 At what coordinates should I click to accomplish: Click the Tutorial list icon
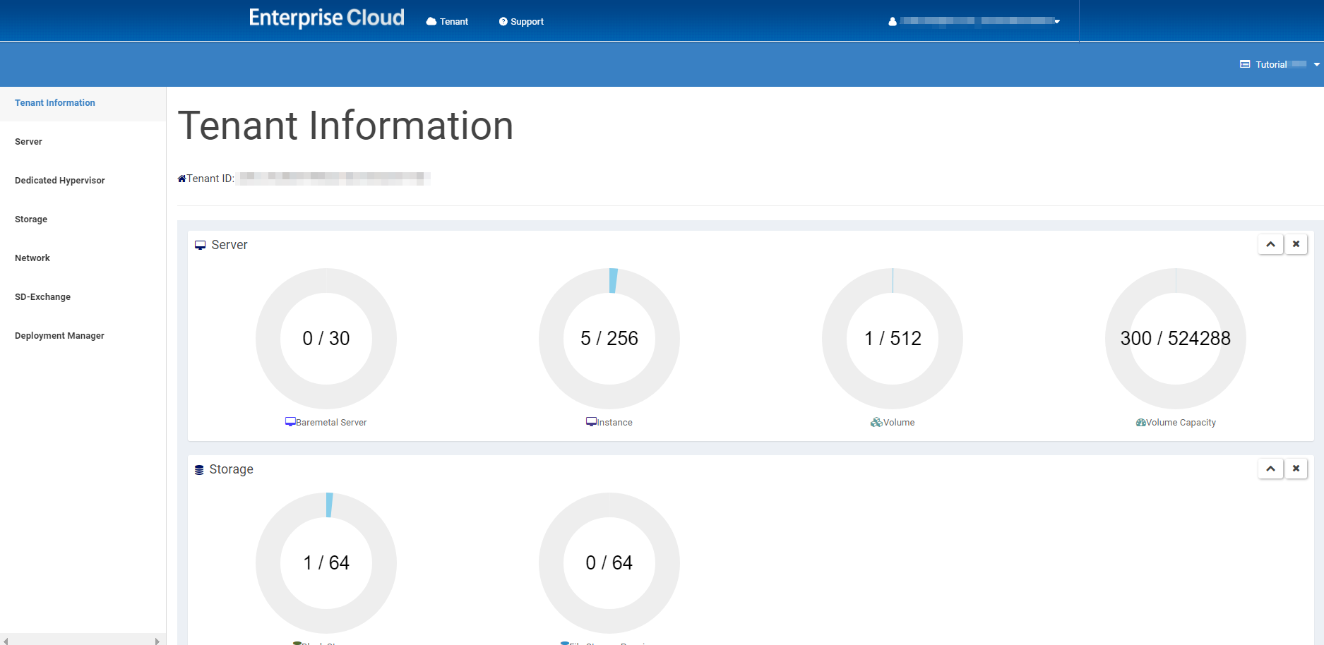[x=1244, y=64]
